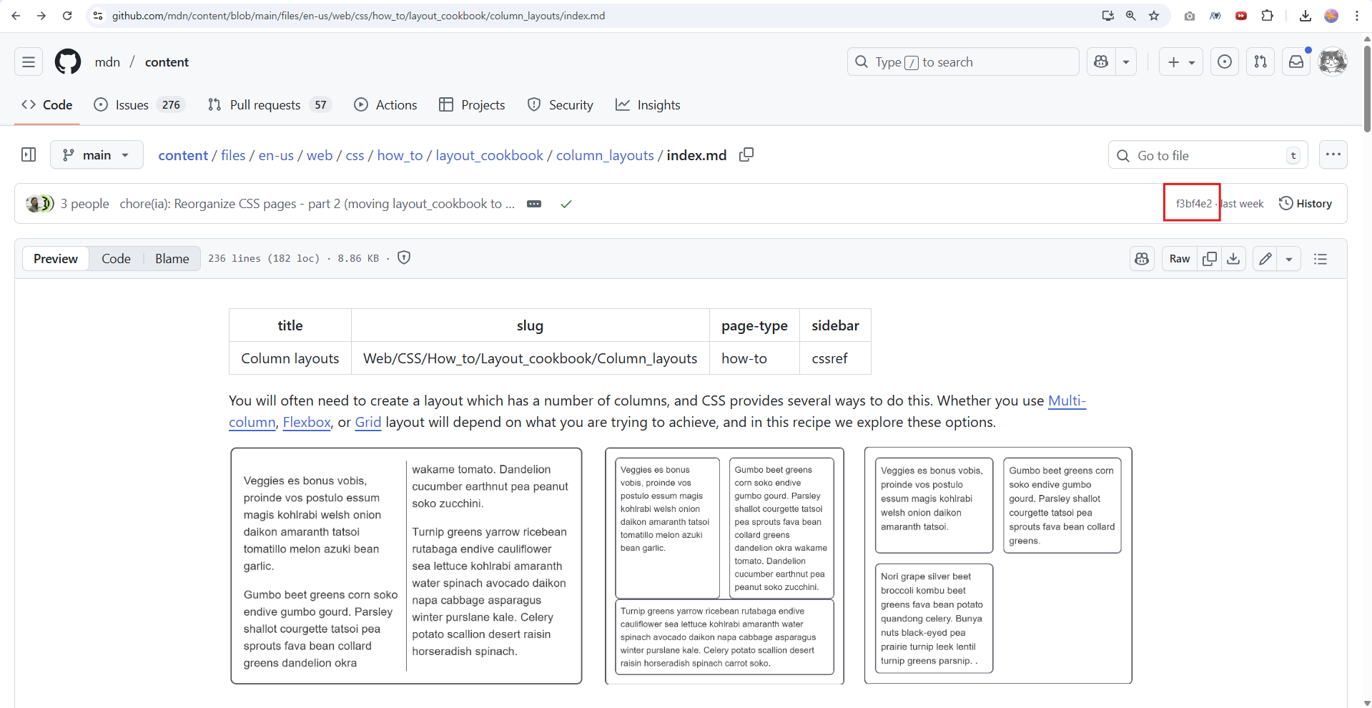Expand more edit options dropdown

1289,259
